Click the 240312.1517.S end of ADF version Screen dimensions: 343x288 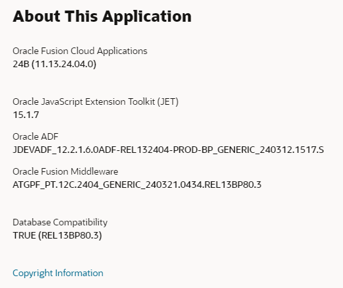(292, 150)
